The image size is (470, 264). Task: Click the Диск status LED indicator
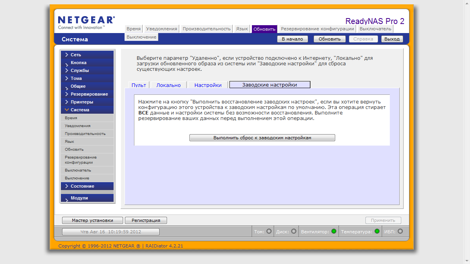[294, 231]
